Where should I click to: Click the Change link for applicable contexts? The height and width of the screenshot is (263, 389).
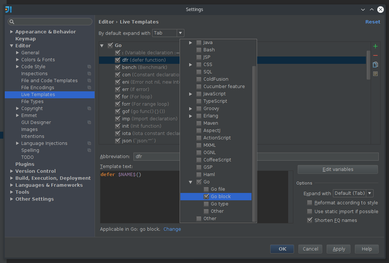coord(172,229)
